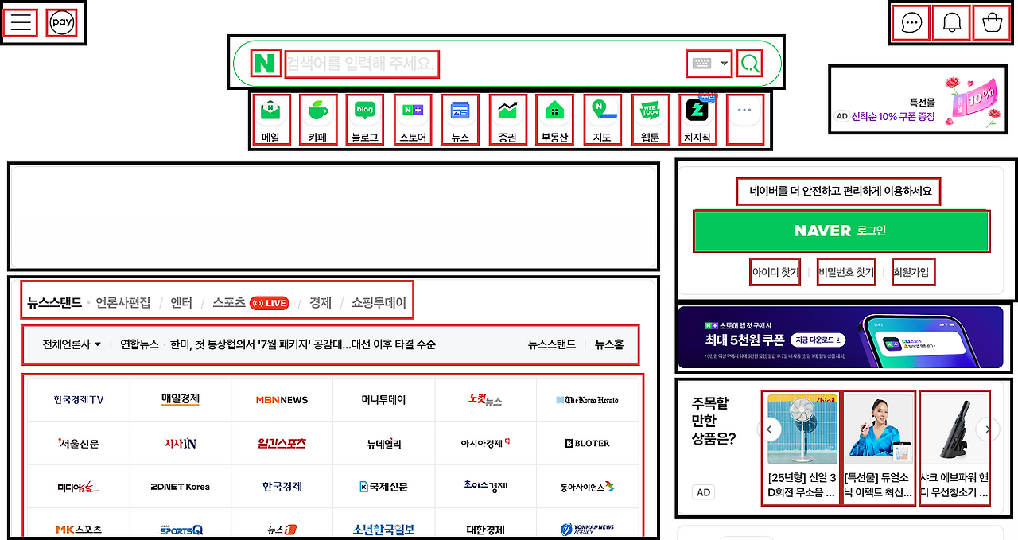Open the 부동산 shortcut
This screenshot has width=1018, height=540.
pos(554,119)
